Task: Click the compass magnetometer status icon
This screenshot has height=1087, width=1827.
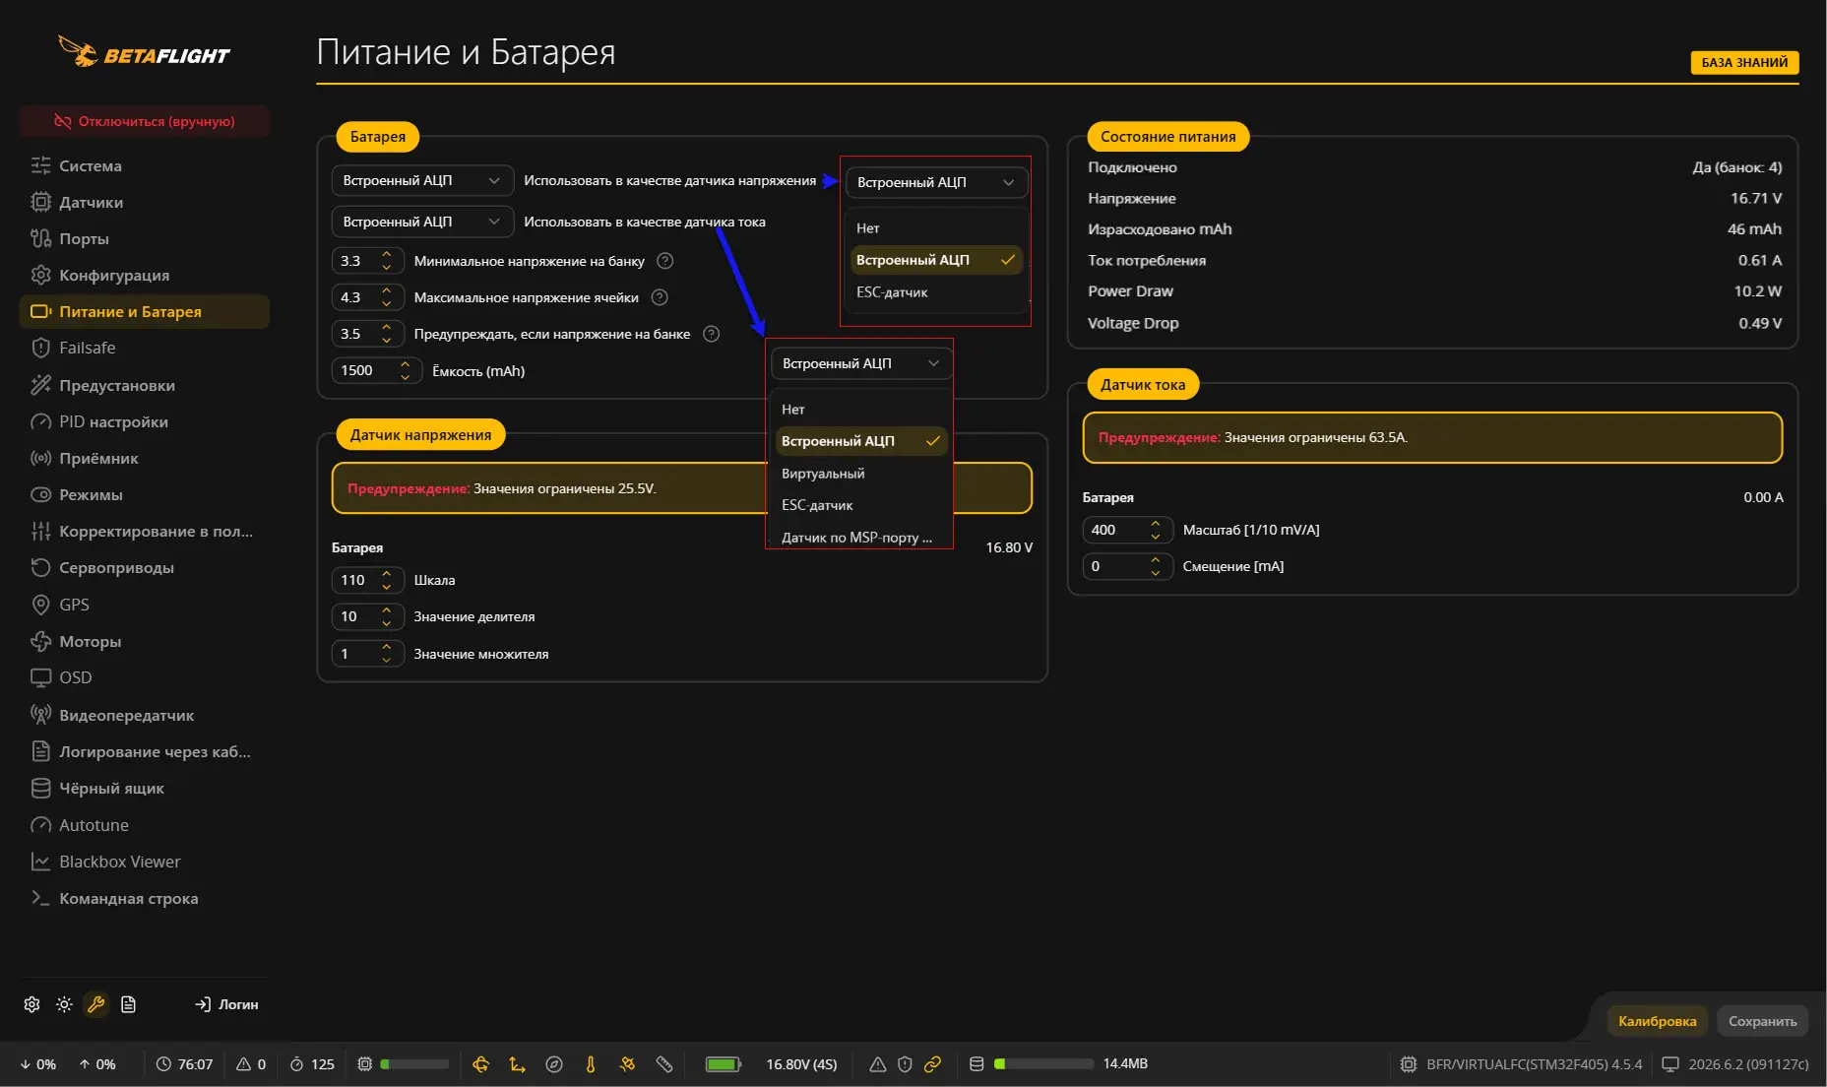Action: click(x=554, y=1064)
